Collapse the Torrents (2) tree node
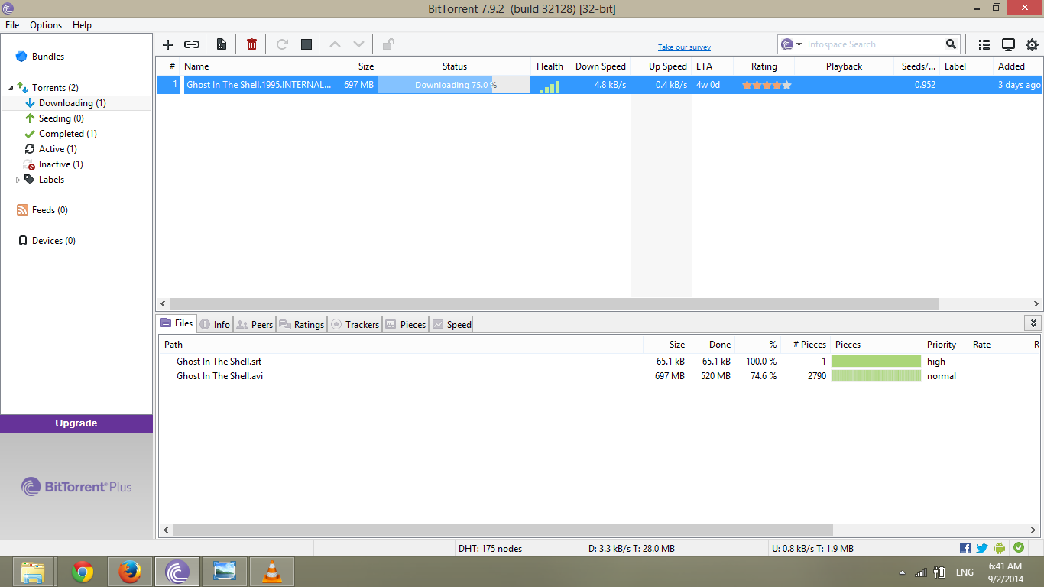The width and height of the screenshot is (1044, 587). coord(11,88)
